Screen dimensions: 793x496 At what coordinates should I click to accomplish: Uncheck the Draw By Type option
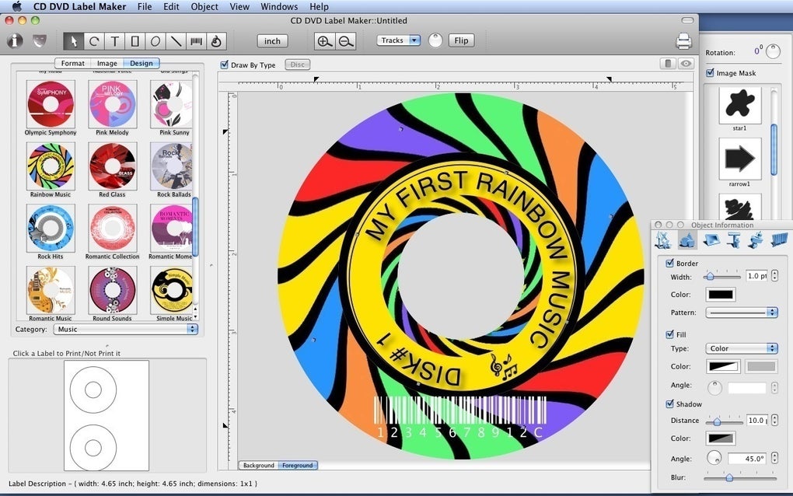pyautogui.click(x=225, y=65)
